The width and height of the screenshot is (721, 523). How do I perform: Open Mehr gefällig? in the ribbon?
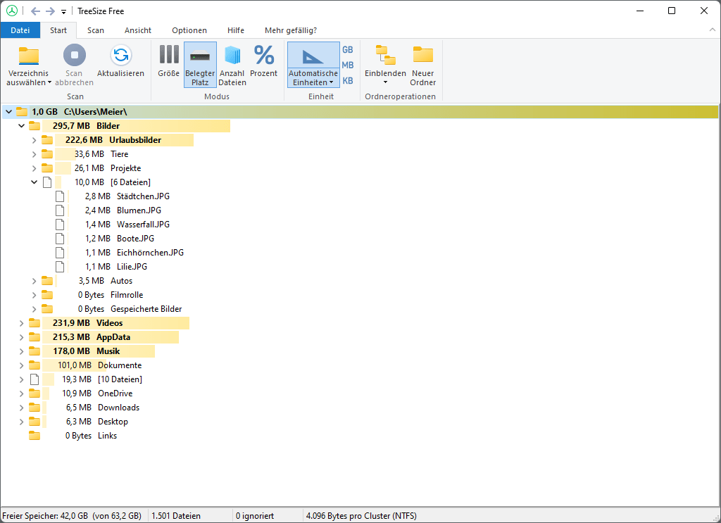pos(290,30)
